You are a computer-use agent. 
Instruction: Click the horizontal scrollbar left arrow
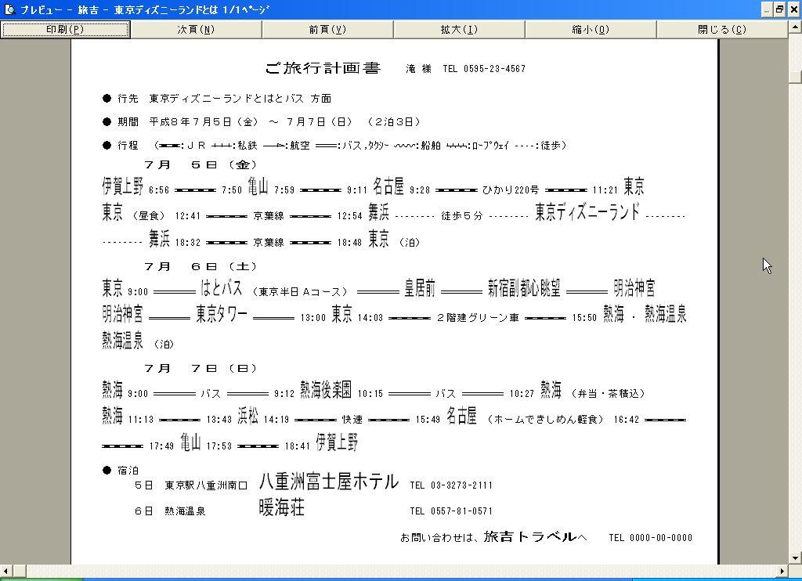click(x=6, y=571)
